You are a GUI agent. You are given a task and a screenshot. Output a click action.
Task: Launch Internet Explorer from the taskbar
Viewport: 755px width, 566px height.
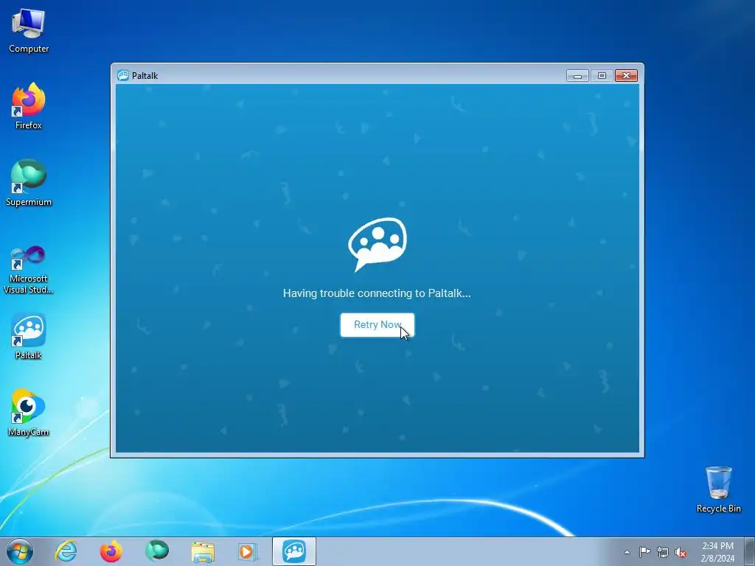66,551
